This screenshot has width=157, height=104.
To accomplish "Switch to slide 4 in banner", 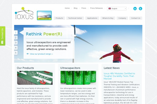I will pos(16,48).
